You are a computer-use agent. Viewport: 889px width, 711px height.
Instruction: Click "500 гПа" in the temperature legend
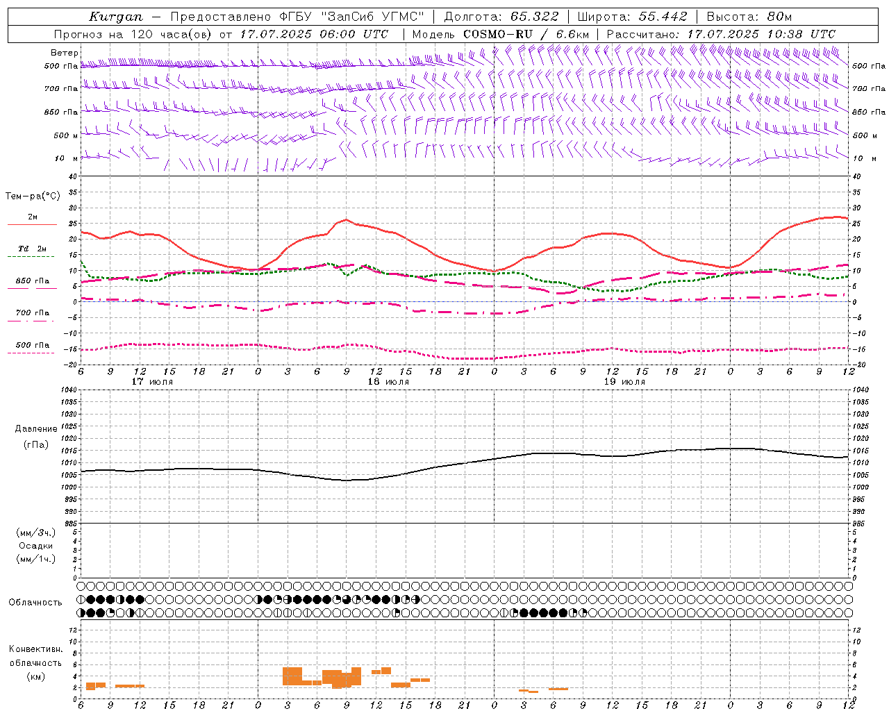point(33,345)
